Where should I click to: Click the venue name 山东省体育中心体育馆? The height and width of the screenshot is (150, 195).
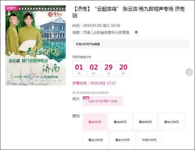point(111,33)
